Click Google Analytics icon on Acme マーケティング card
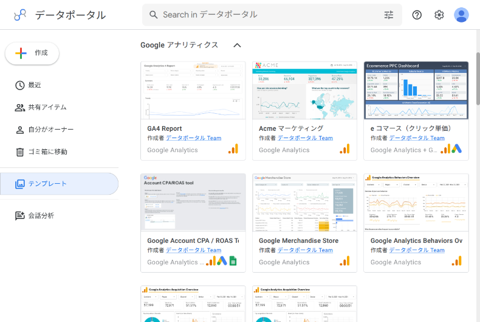480x322 pixels. point(345,149)
